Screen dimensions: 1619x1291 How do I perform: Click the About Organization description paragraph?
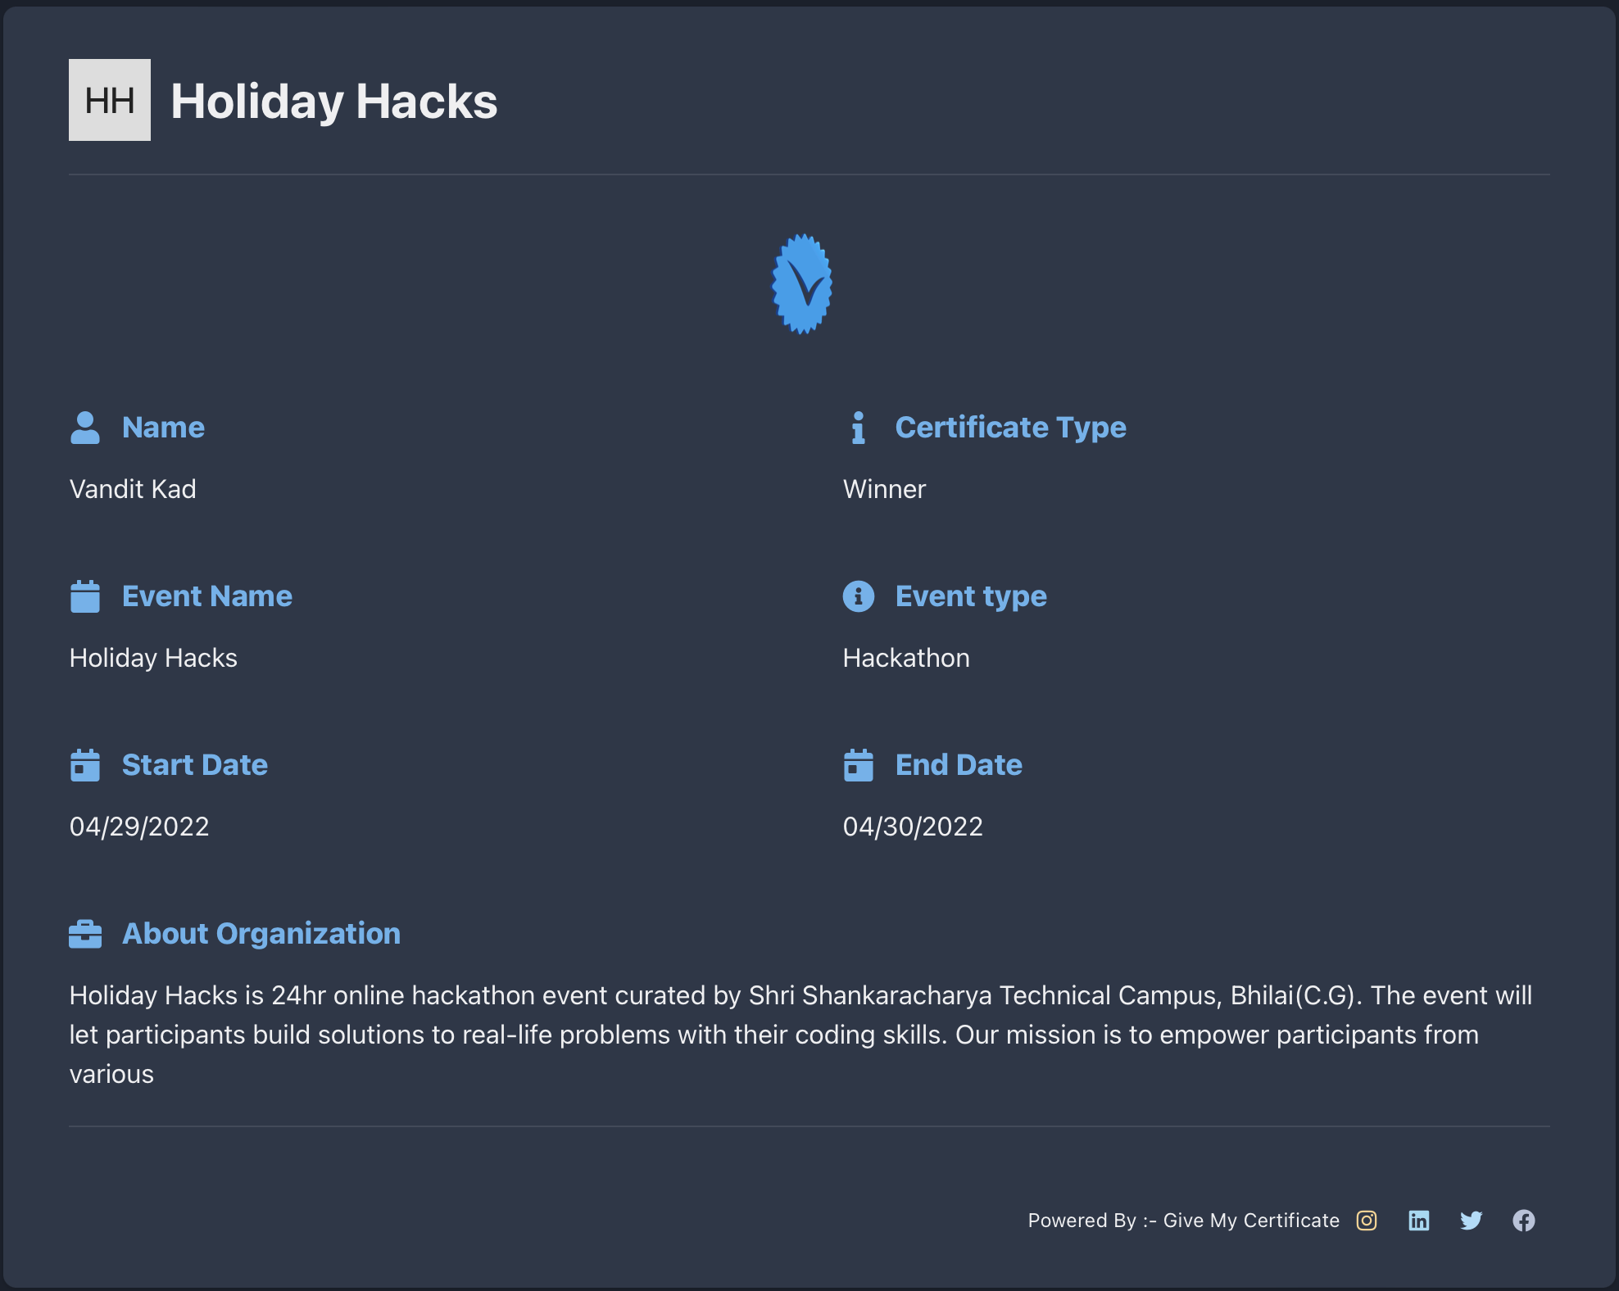pyautogui.click(x=800, y=1035)
